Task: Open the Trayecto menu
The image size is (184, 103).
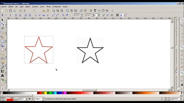Action: coord(35,7)
